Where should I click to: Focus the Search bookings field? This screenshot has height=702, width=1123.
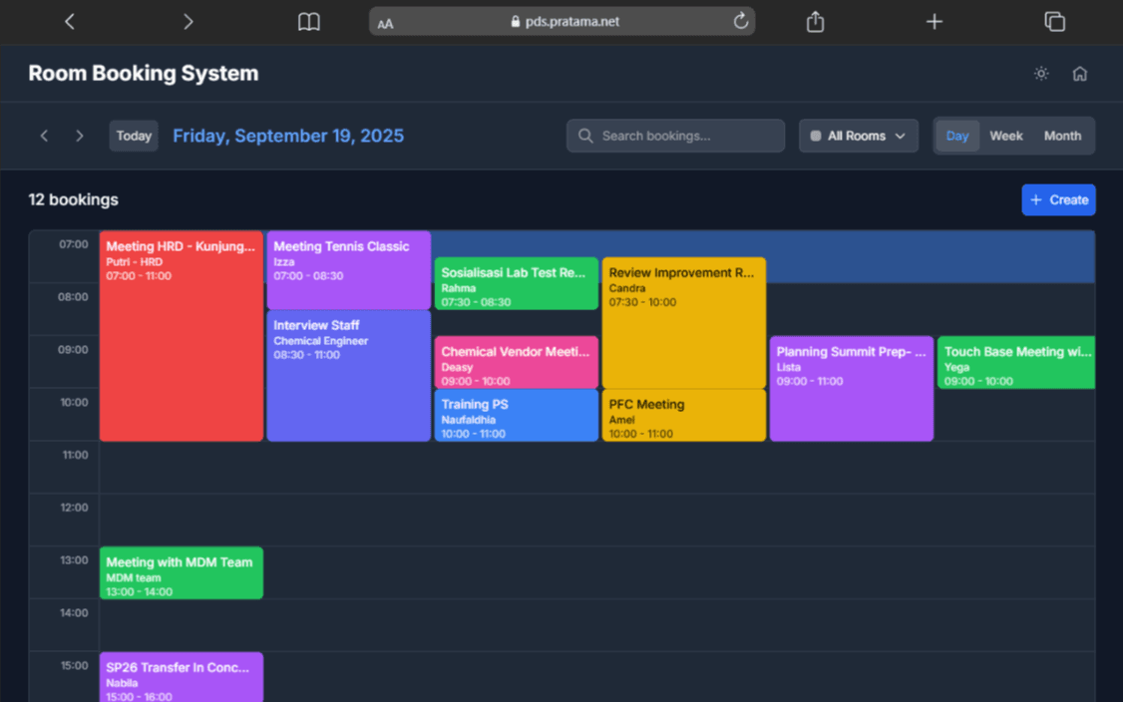click(675, 136)
